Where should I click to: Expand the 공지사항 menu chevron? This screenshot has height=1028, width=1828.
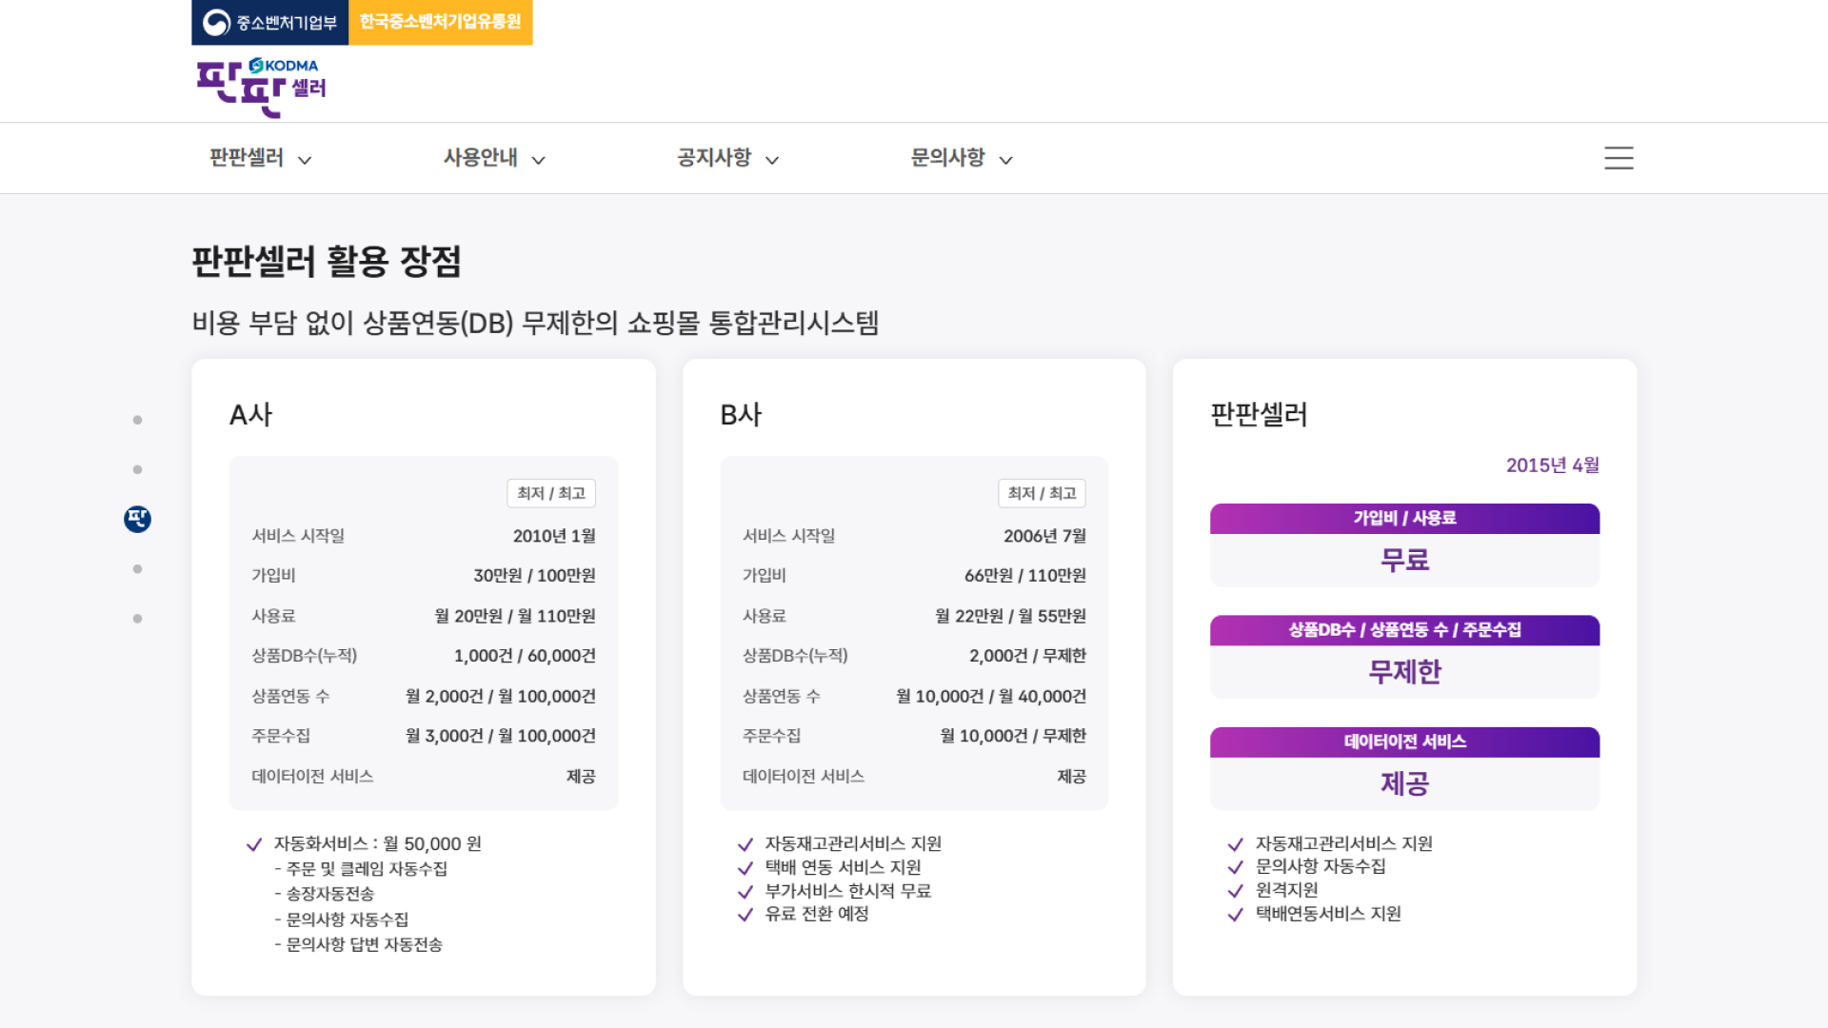tap(772, 160)
